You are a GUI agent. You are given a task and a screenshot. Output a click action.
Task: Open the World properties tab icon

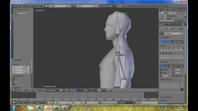coord(174,24)
